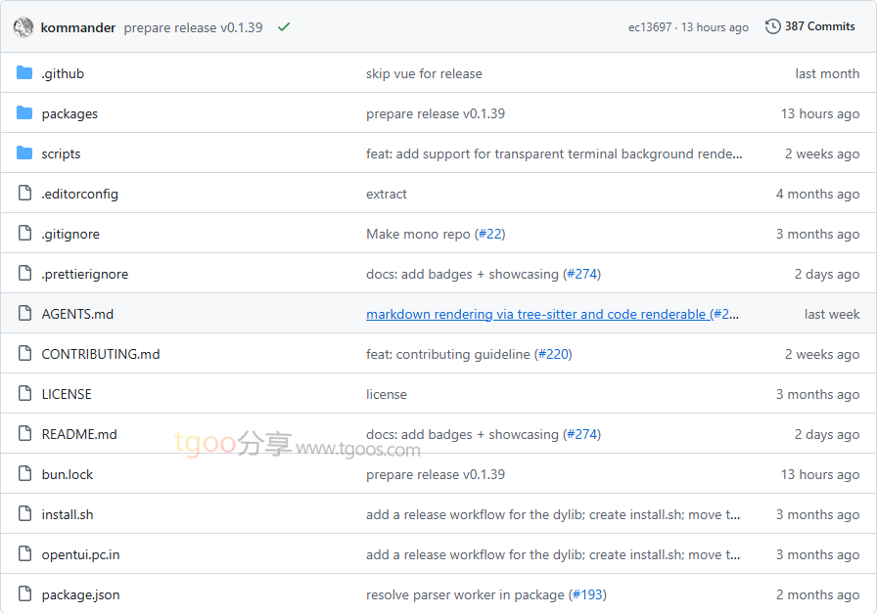This screenshot has width=877, height=614.
Task: Click the green commit status checkmark
Action: pos(284,27)
